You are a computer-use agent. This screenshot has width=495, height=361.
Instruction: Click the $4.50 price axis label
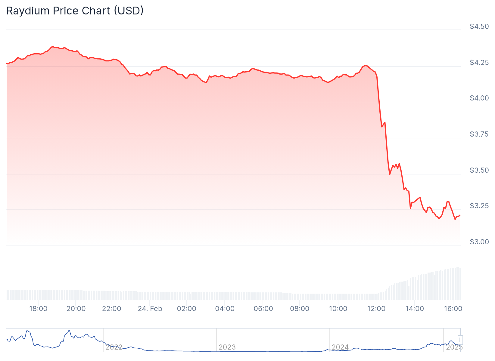tap(479, 26)
